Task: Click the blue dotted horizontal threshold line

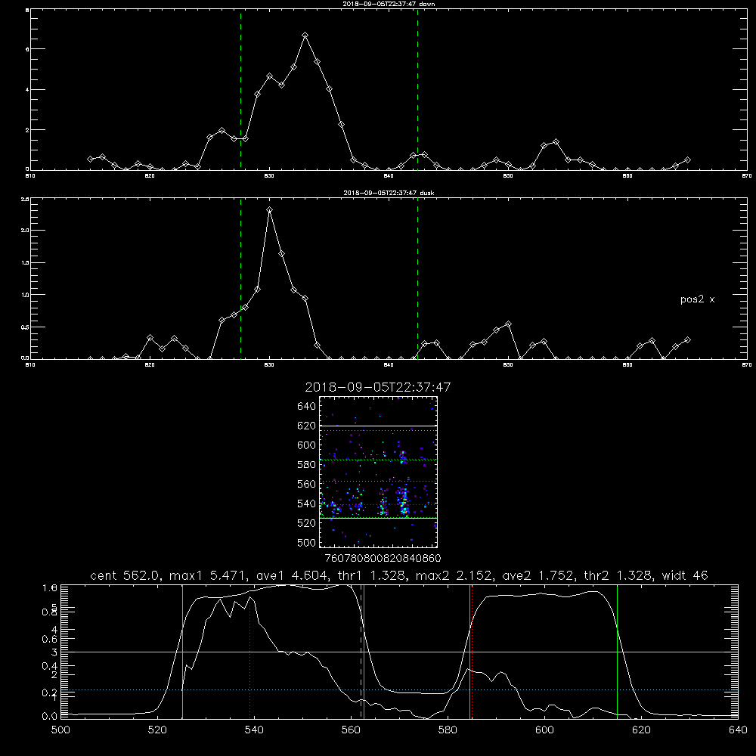Action: [x=400, y=690]
